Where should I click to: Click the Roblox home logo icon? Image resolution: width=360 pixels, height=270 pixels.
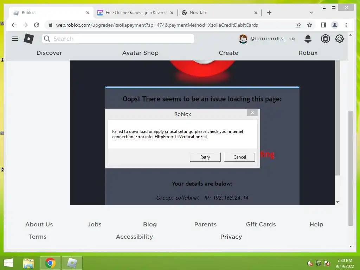click(29, 39)
